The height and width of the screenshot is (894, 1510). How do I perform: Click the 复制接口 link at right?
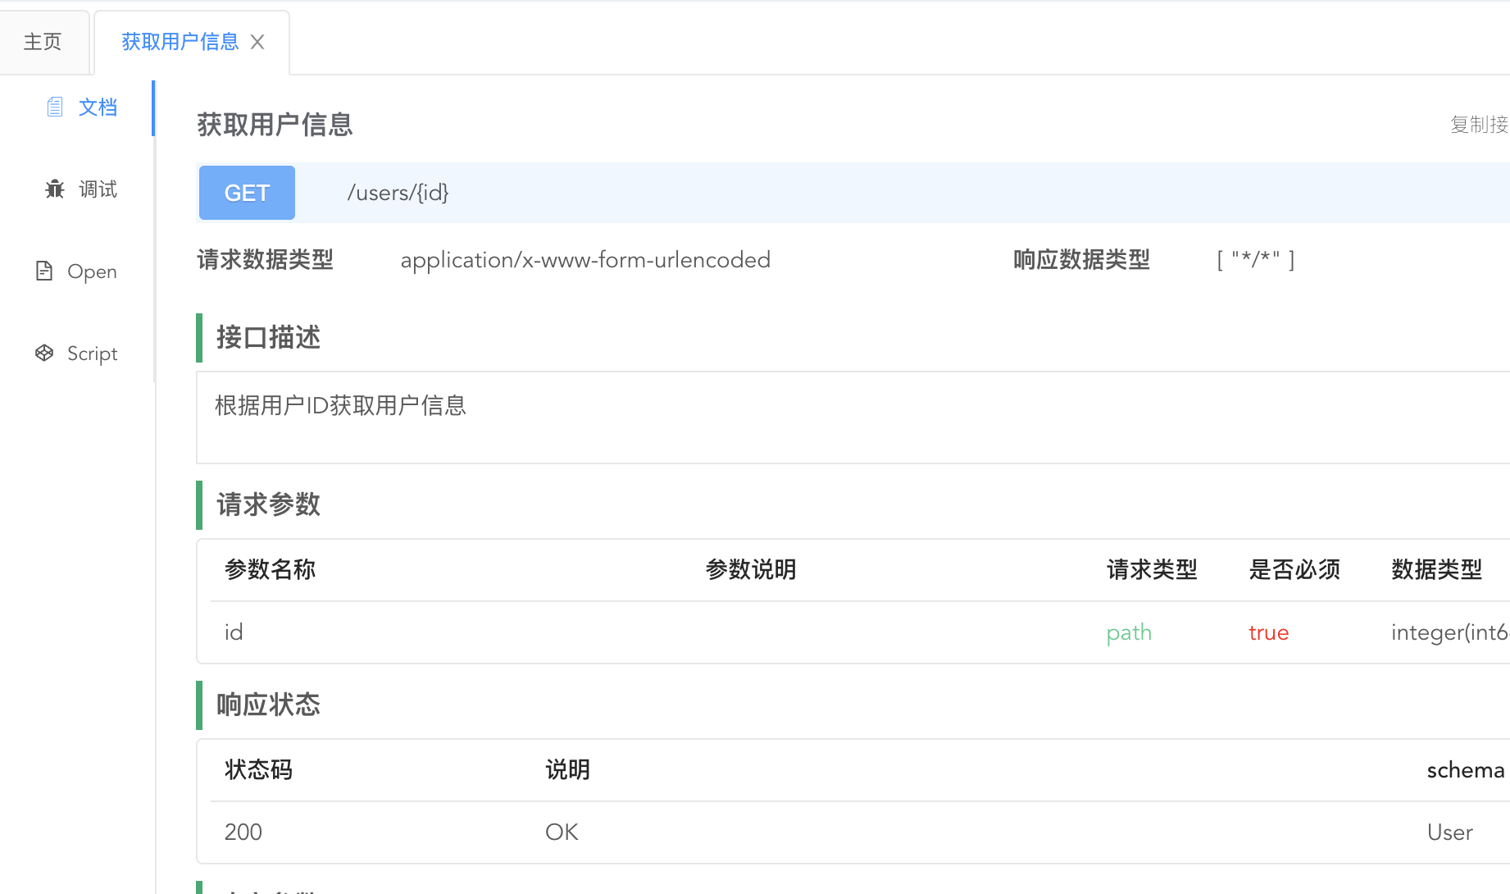tap(1480, 125)
